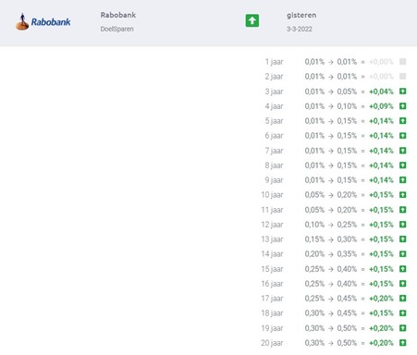Click green arrow icon for 10 jaar row
The height and width of the screenshot is (355, 417).
(402, 195)
